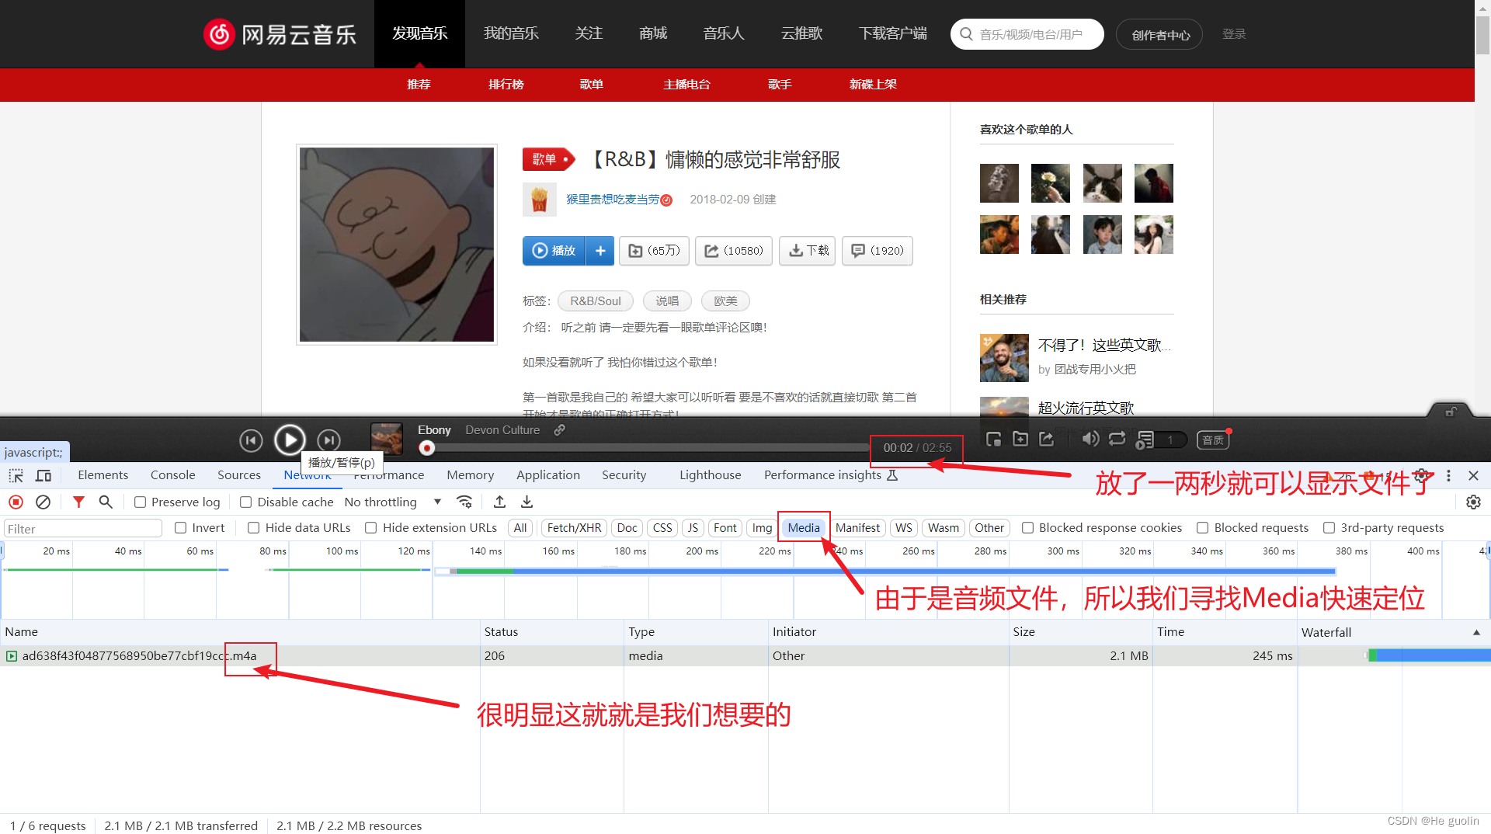This screenshot has height=834, width=1491.
Task: Filter by the Img type
Action: 762,528
